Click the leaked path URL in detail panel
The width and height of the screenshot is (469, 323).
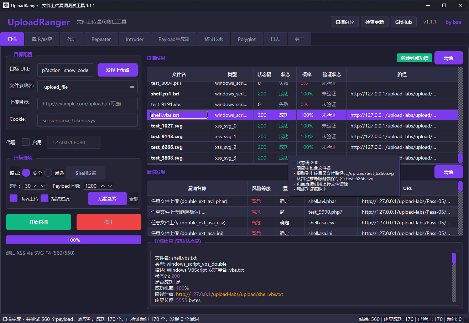(230, 294)
